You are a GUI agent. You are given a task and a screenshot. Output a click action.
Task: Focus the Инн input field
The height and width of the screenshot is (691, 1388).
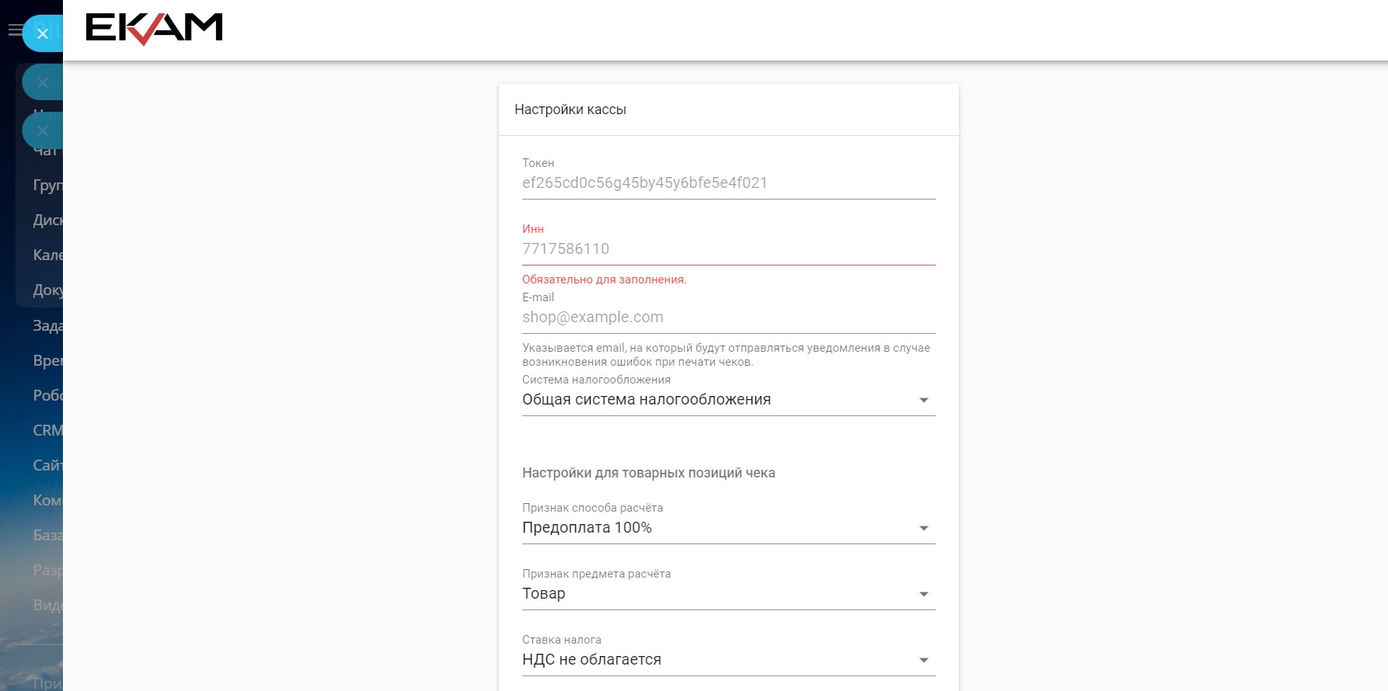[x=728, y=249]
